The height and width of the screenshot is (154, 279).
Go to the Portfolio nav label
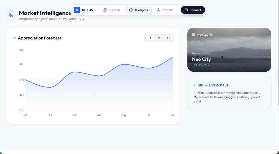[168, 10]
